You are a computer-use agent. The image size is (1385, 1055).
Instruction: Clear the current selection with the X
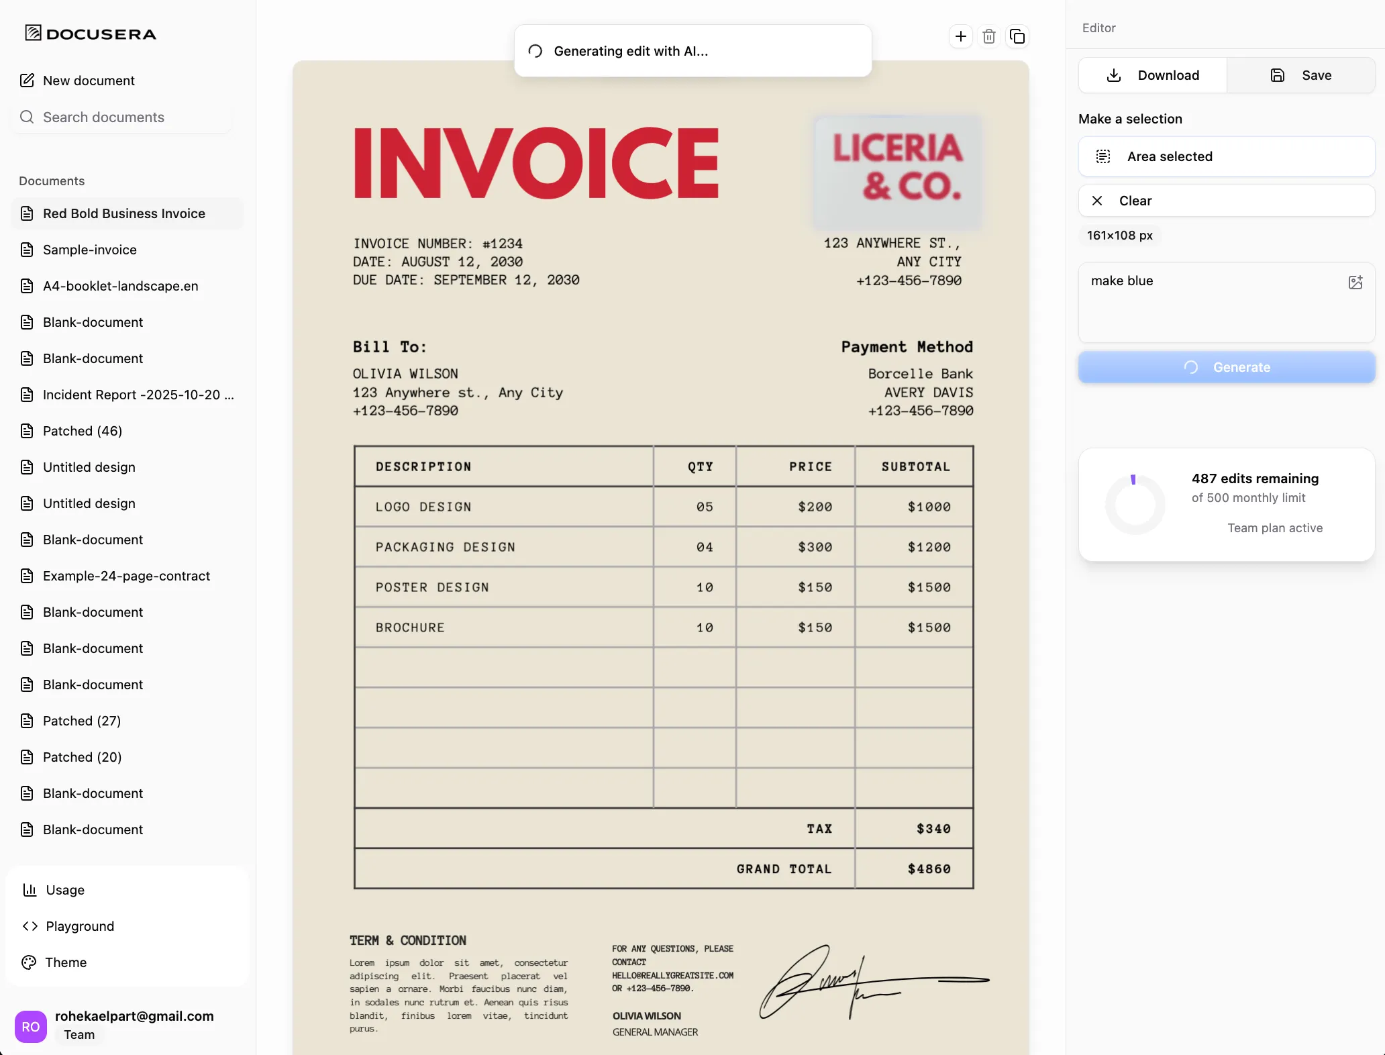tap(1097, 201)
